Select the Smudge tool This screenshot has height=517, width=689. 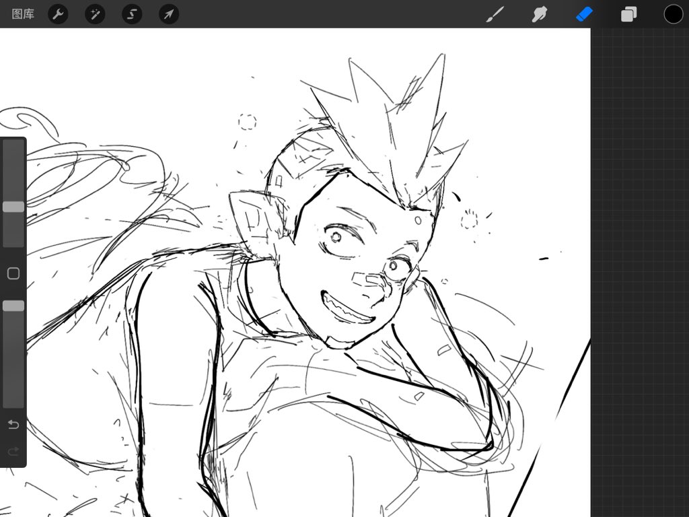click(540, 14)
